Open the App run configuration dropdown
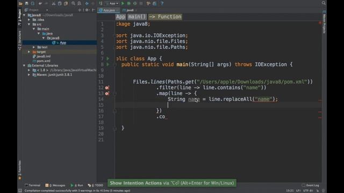344x193 pixels. click(112, 3)
